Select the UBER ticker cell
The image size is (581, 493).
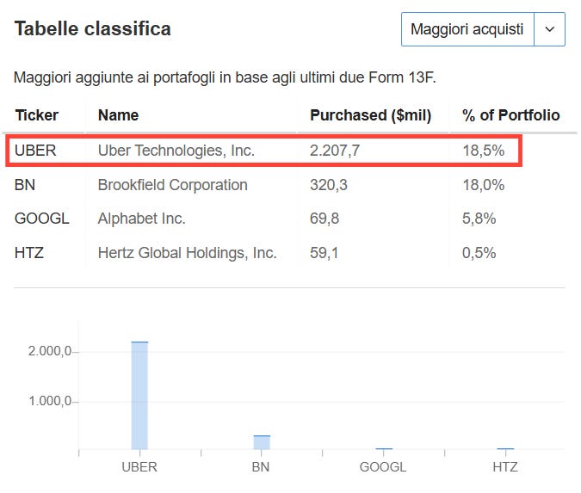pos(35,151)
